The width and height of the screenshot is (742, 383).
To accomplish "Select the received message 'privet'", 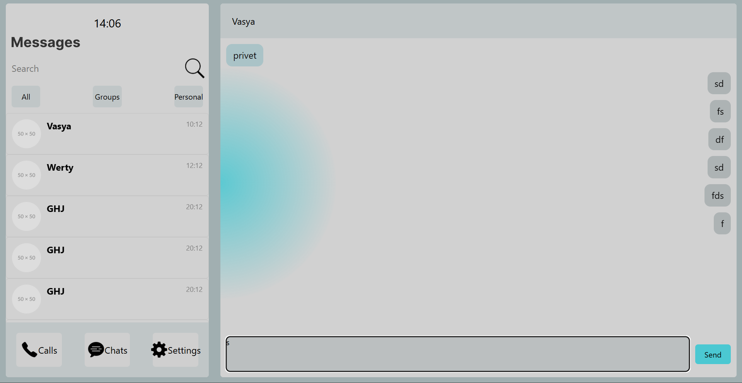I will click(245, 55).
